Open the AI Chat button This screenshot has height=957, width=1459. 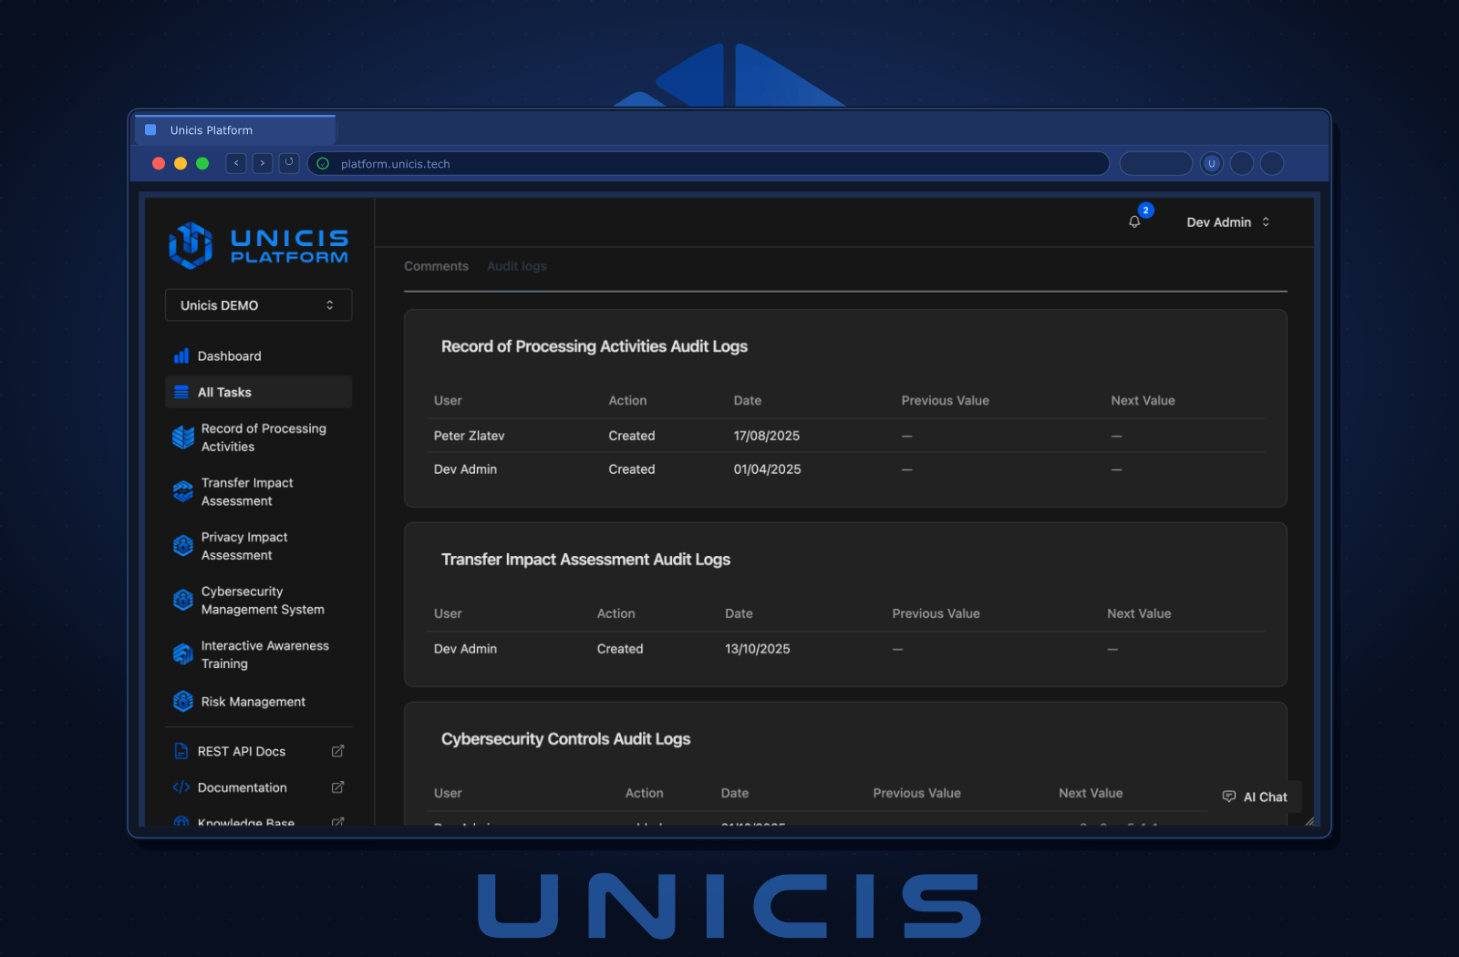(1255, 797)
